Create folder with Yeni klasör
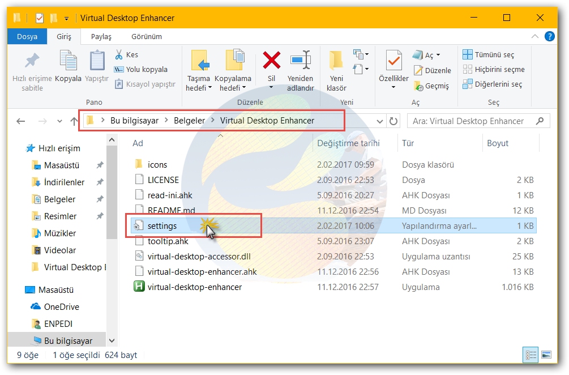Image resolution: width=569 pixels, height=375 pixels. 336,71
